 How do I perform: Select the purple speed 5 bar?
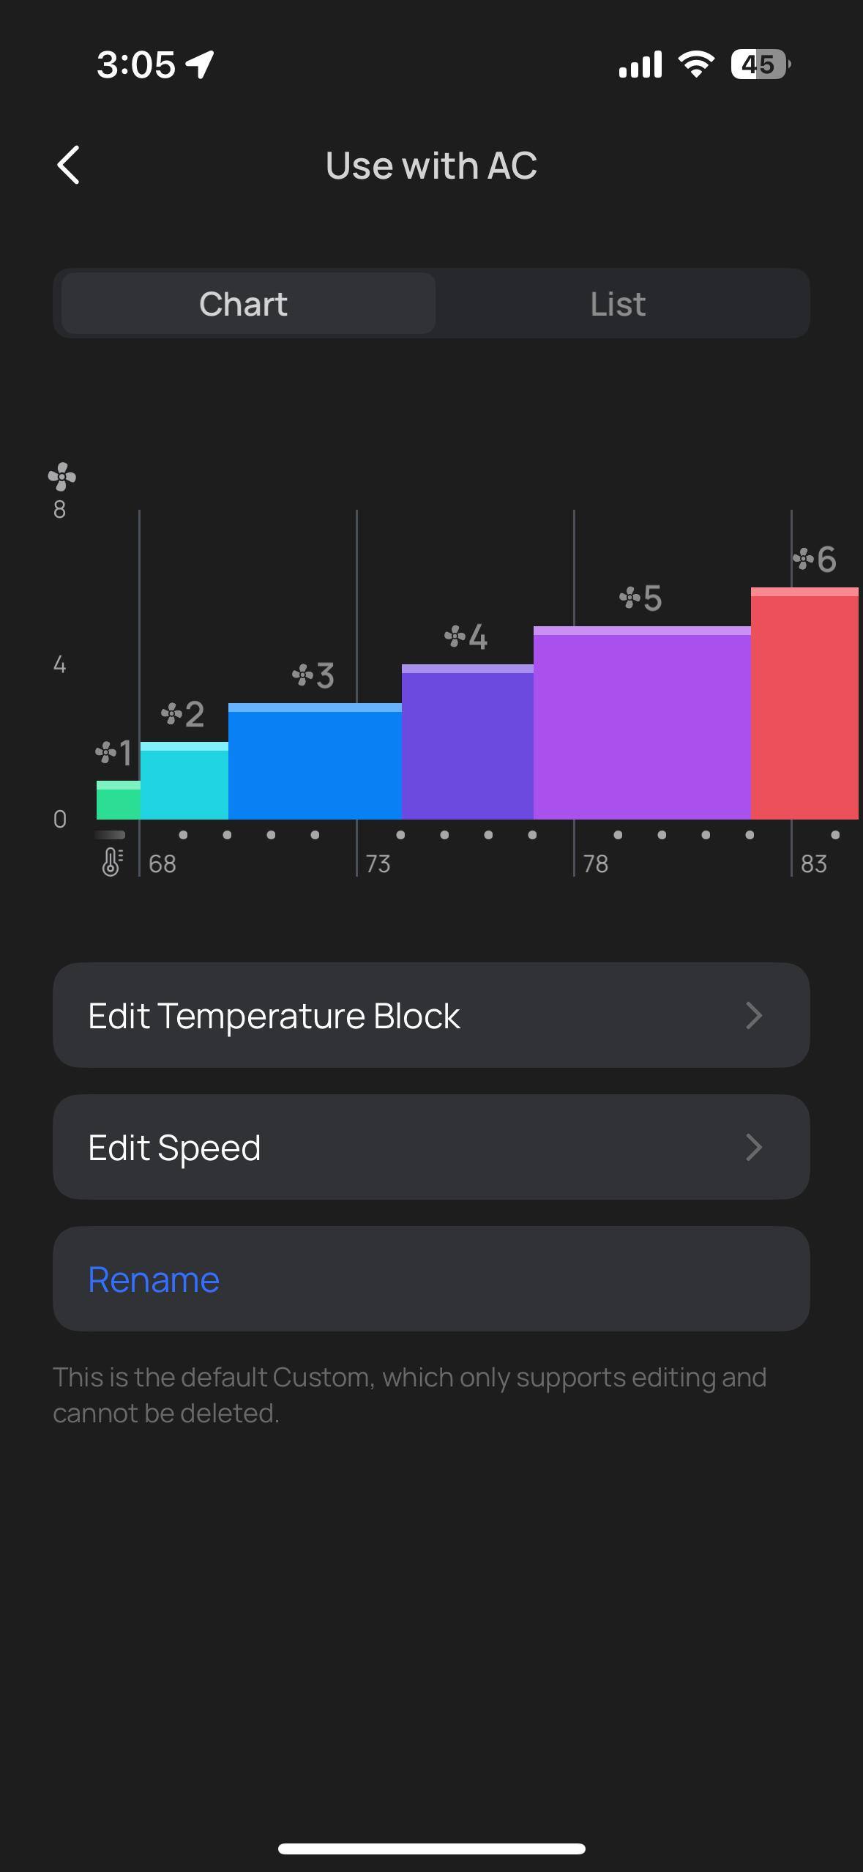click(x=642, y=725)
